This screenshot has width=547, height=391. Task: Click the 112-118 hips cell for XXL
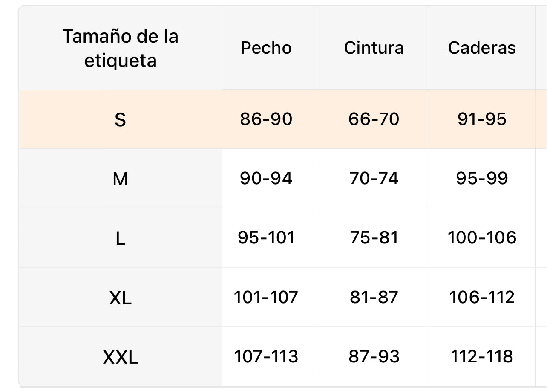click(482, 356)
